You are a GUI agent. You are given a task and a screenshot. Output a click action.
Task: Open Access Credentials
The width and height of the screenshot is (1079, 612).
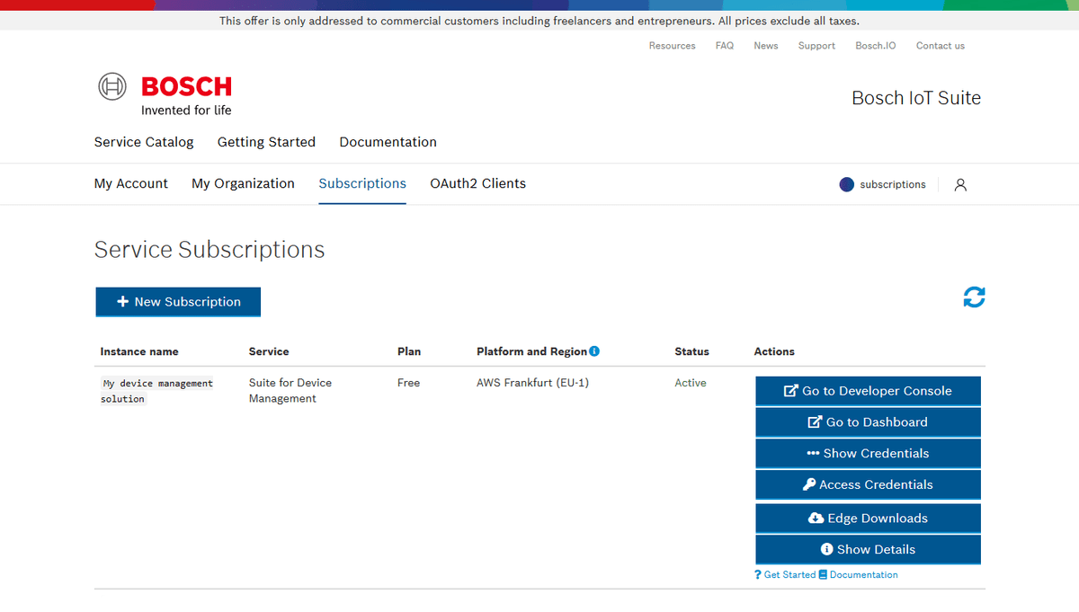pyautogui.click(x=868, y=485)
